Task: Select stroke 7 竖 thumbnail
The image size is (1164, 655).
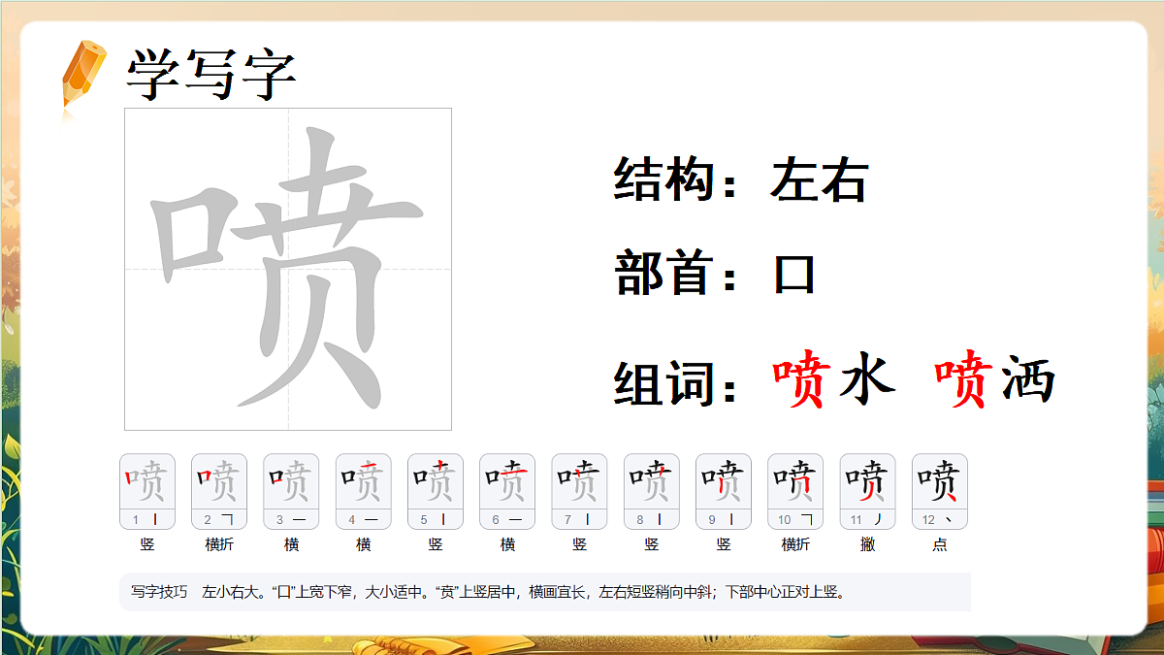Action: (x=579, y=491)
